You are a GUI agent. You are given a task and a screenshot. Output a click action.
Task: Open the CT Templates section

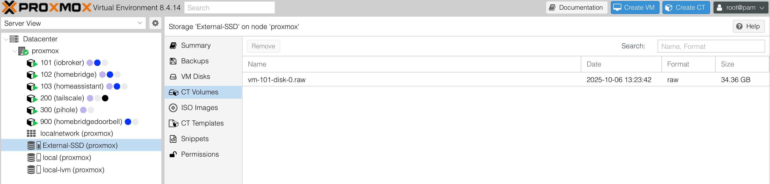[x=202, y=123]
